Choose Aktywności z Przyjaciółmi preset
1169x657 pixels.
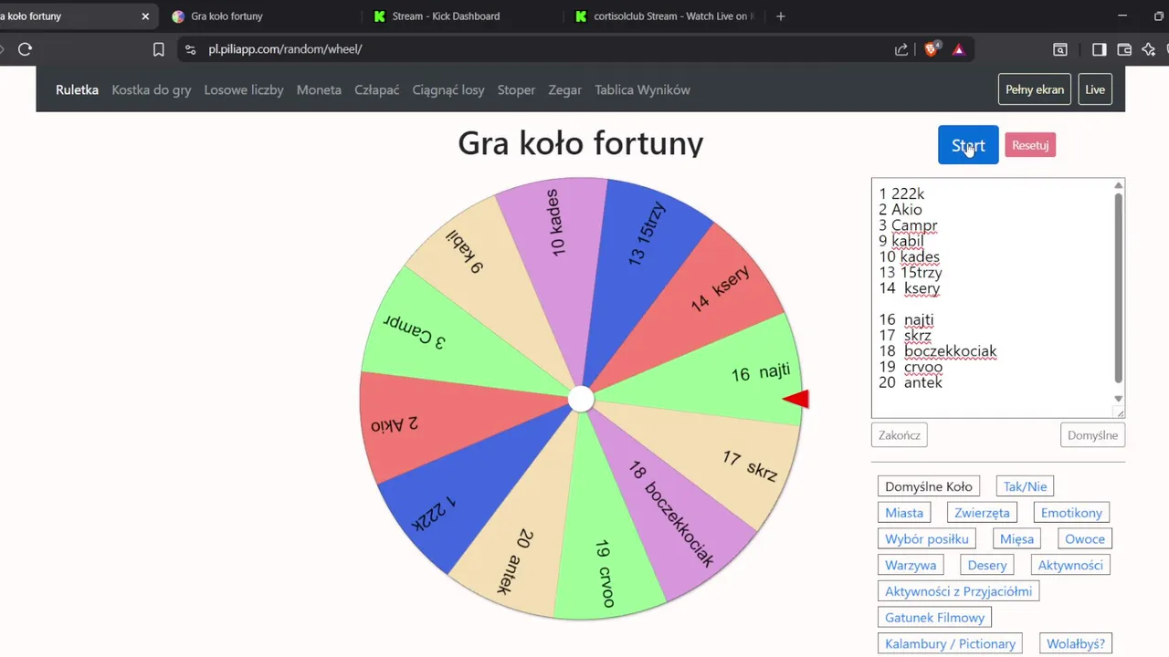pyautogui.click(x=958, y=591)
